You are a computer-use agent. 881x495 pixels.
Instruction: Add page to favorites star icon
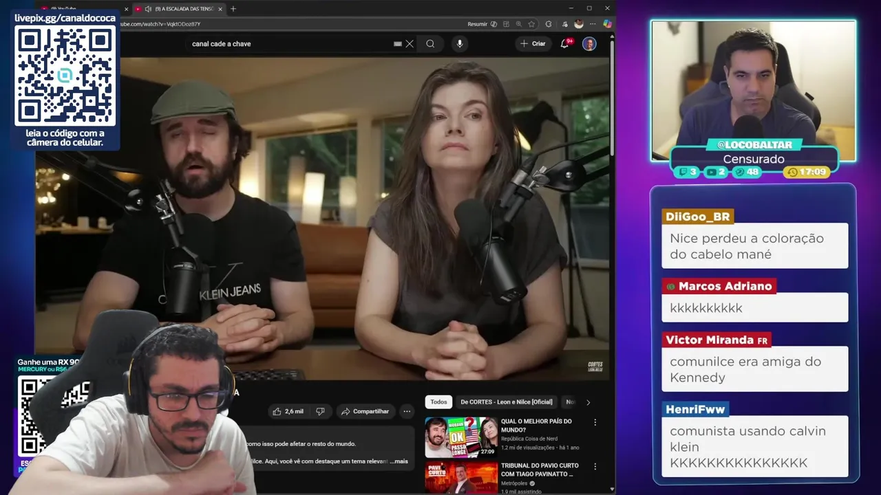[x=531, y=24]
